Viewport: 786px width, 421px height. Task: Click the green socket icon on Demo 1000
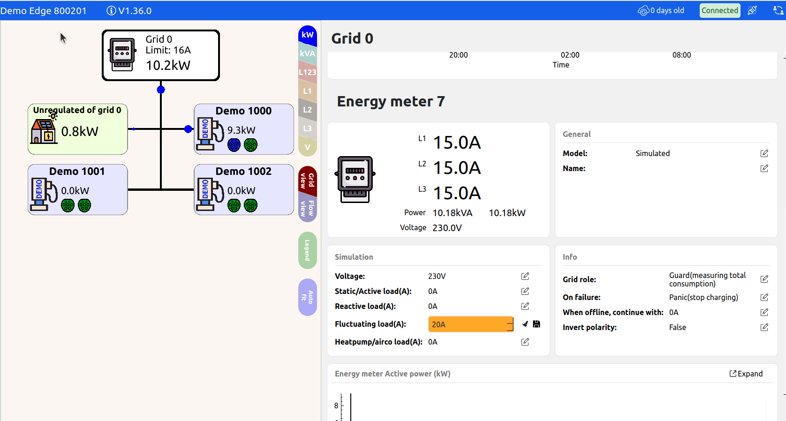pyautogui.click(x=251, y=145)
